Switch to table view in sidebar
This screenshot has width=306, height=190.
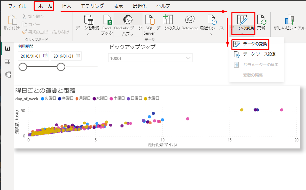[x=7, y=61]
